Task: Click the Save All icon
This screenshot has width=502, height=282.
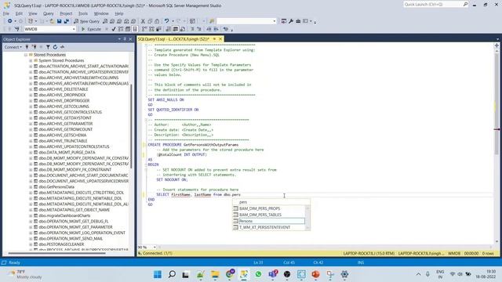Action: 66,21
